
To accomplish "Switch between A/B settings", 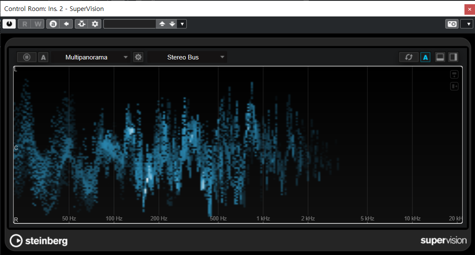I will pos(53,24).
